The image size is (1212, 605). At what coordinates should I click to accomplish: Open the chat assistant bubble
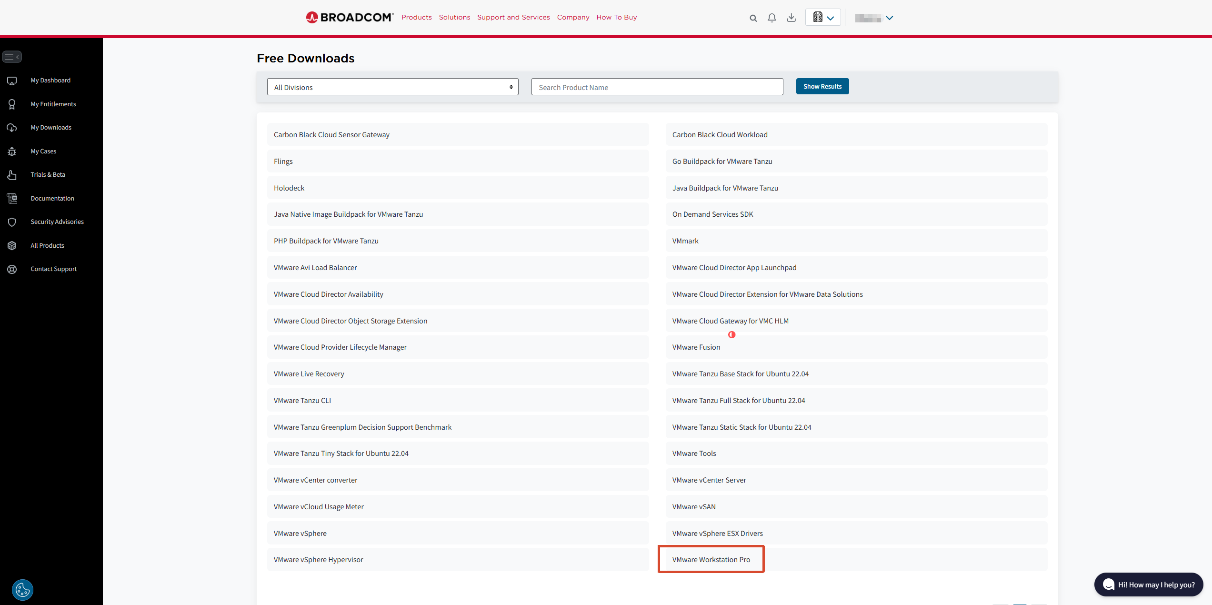pyautogui.click(x=1149, y=585)
